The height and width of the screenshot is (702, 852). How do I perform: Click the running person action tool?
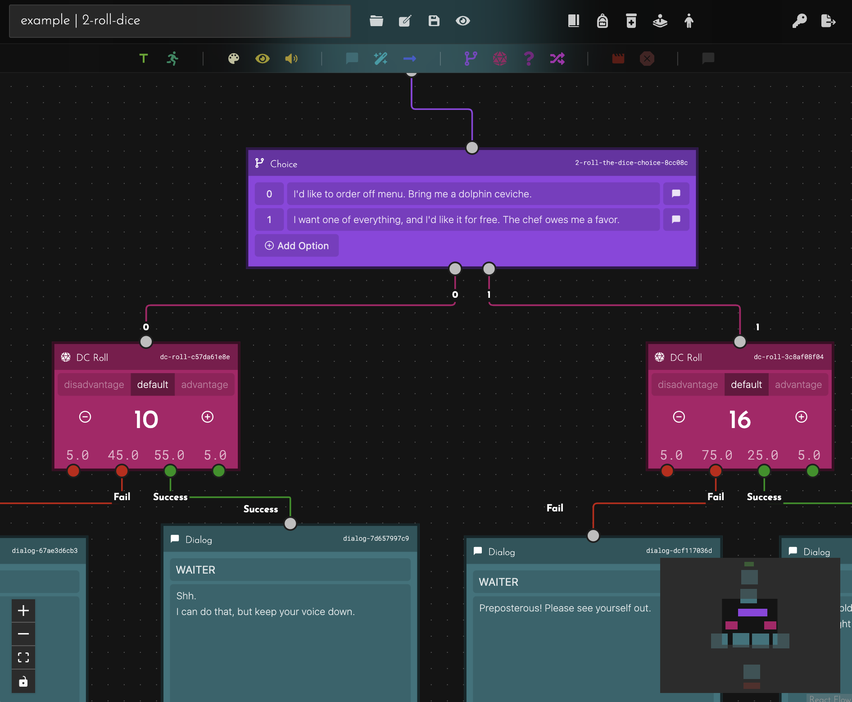pos(172,59)
